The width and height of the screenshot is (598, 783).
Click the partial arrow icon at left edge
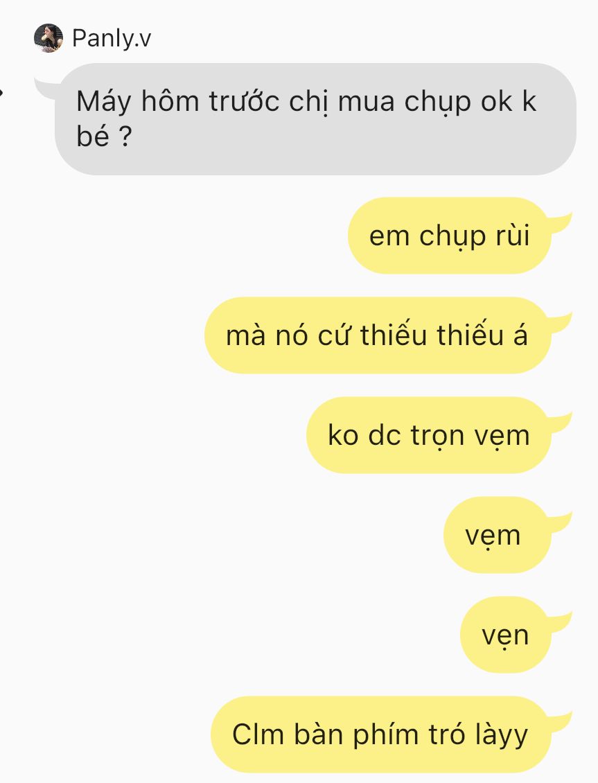(2, 92)
